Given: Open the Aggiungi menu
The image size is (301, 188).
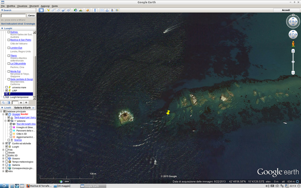Looking at the screenshot, I should 45,6.
